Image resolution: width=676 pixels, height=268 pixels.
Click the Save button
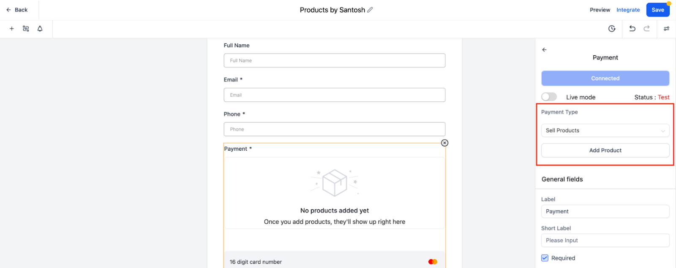click(x=657, y=10)
